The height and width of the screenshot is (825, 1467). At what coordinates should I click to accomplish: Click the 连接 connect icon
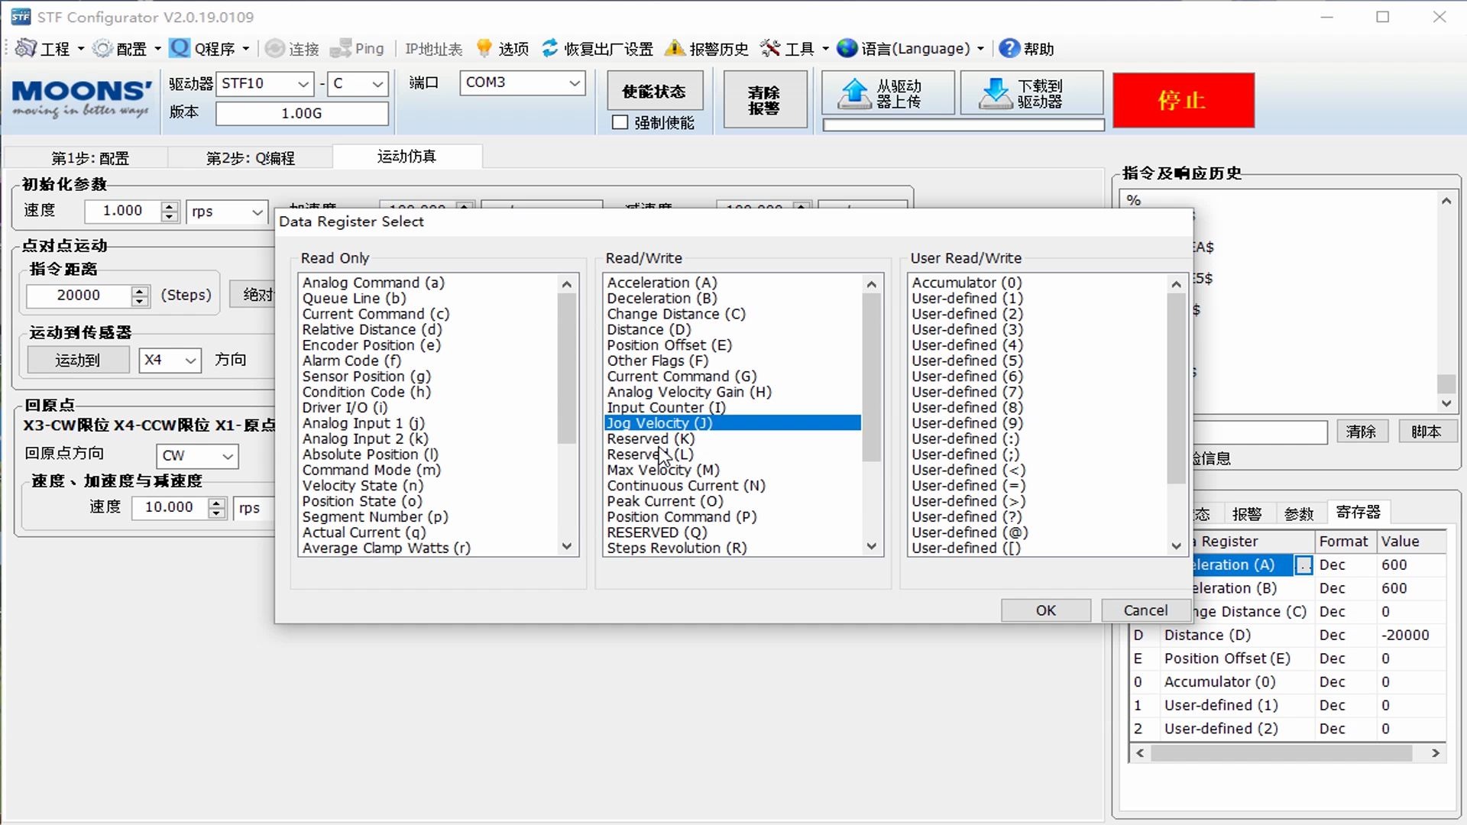275,49
